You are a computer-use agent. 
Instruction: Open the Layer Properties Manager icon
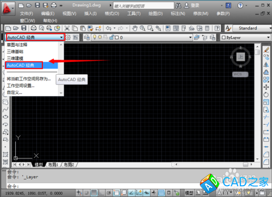pyautogui.click(x=87, y=38)
